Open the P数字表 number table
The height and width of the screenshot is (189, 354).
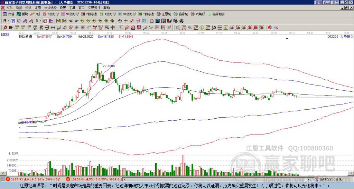(90, 14)
